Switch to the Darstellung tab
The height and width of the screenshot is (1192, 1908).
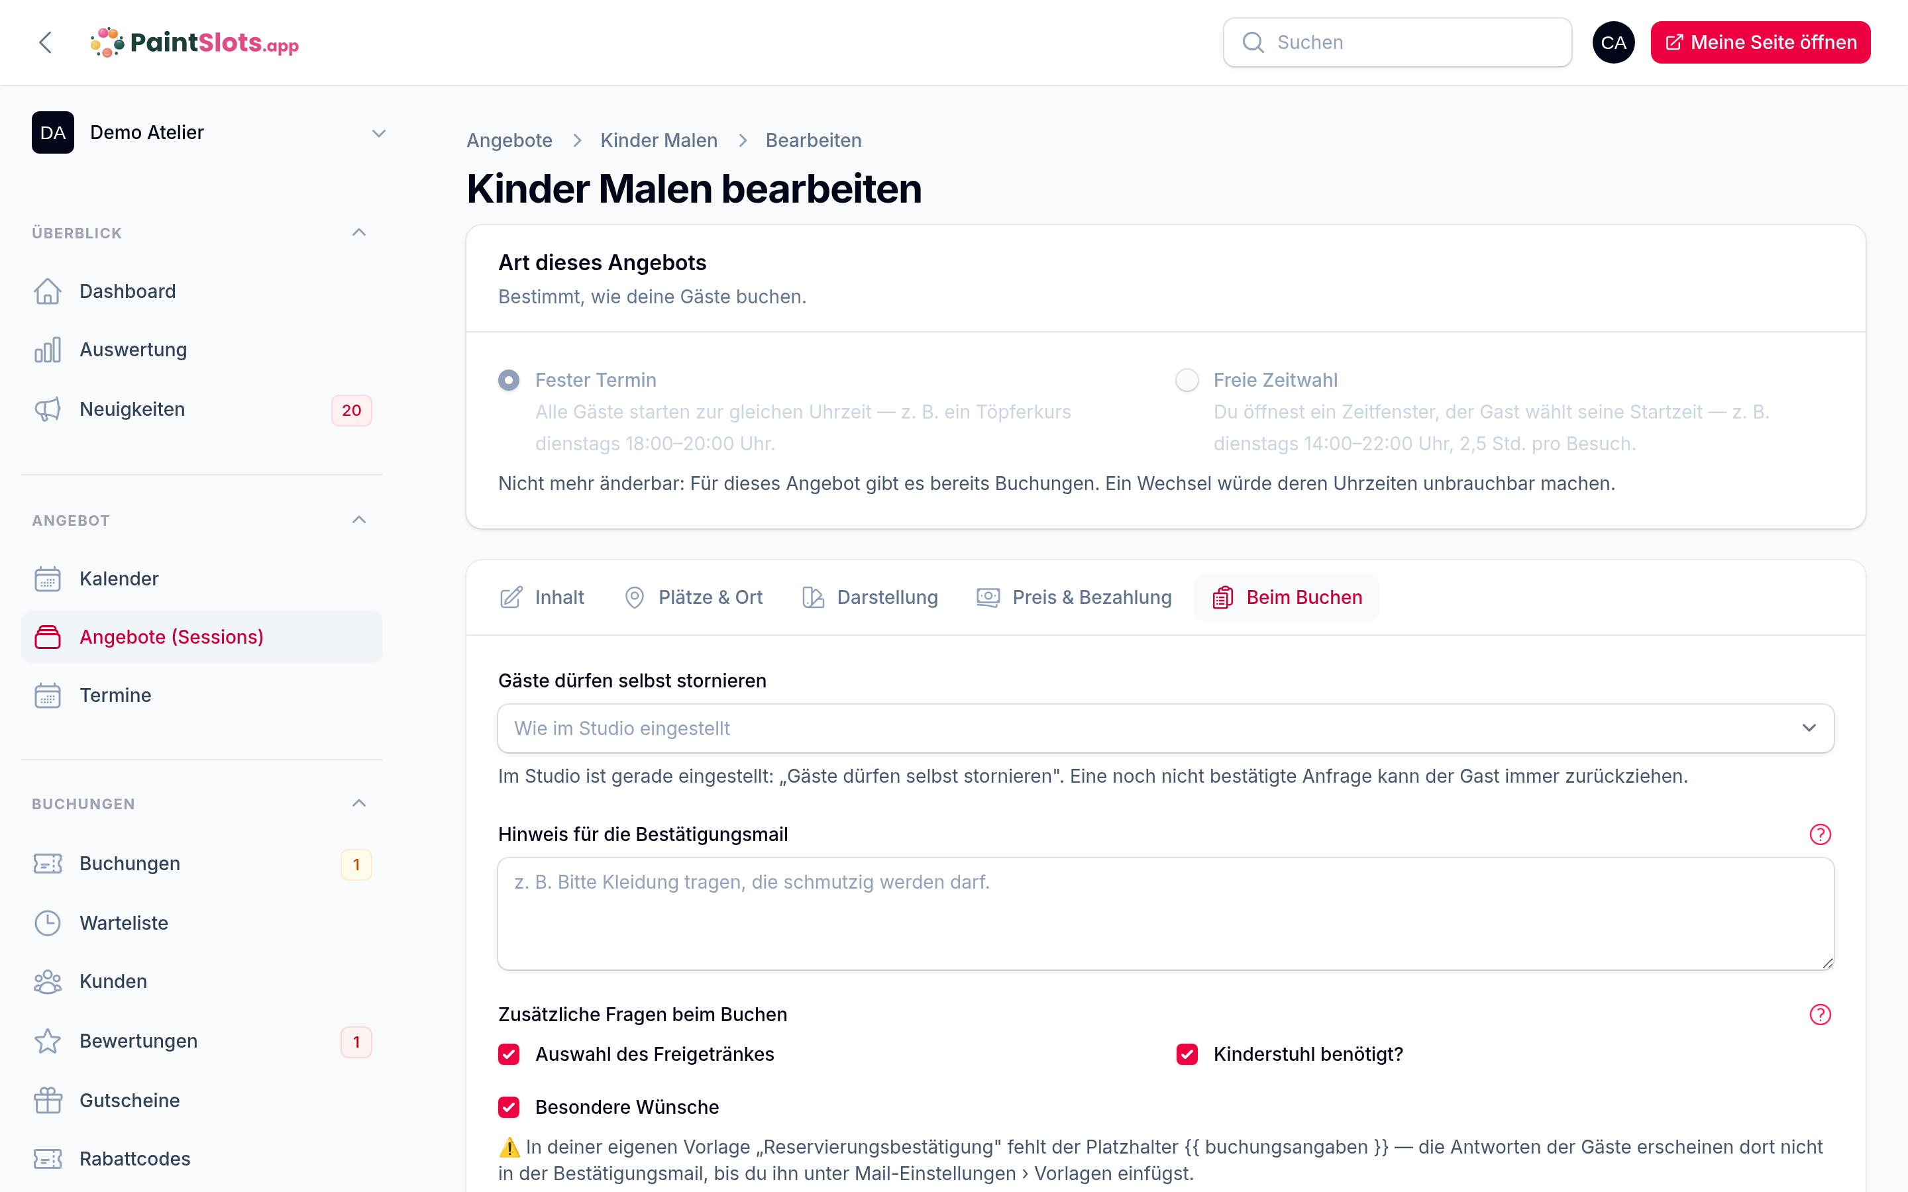870,597
